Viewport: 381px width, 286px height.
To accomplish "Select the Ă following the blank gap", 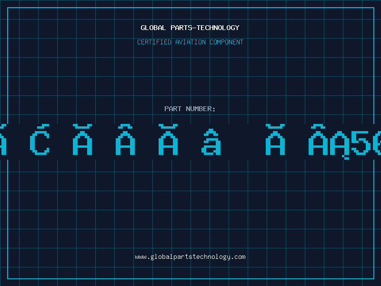I will pos(275,142).
